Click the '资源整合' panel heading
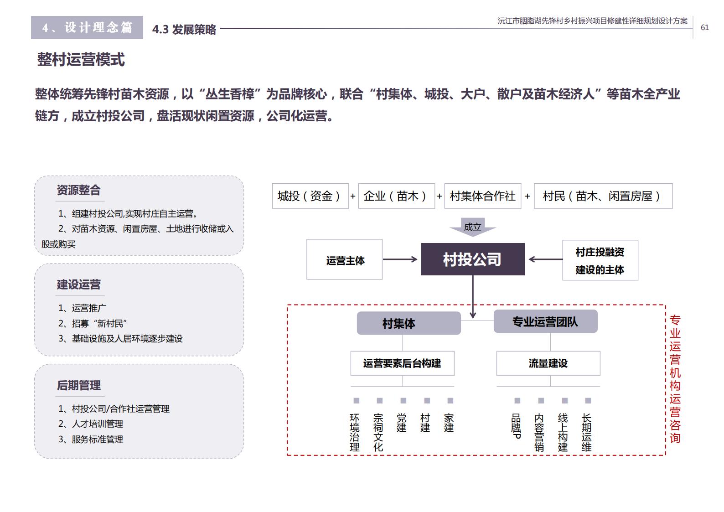 78,190
